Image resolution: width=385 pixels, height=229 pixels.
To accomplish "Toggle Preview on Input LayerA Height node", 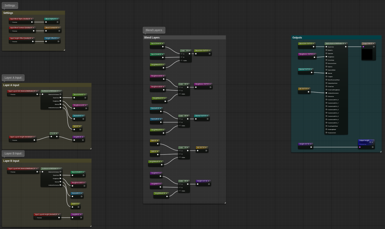I will tap(11, 140).
